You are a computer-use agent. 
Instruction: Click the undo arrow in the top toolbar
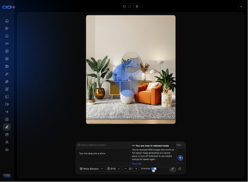[125, 6]
